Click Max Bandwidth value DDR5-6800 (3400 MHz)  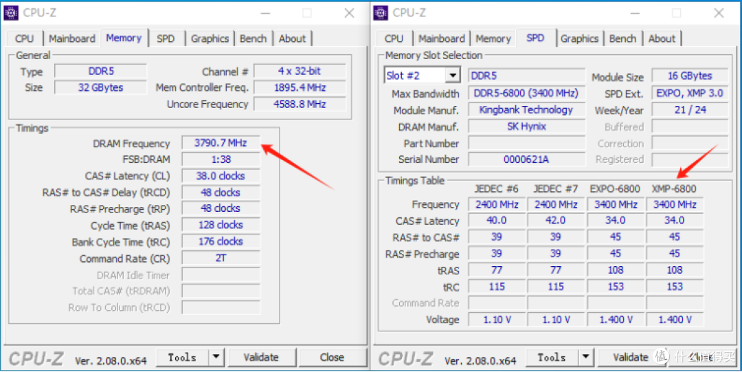click(527, 94)
